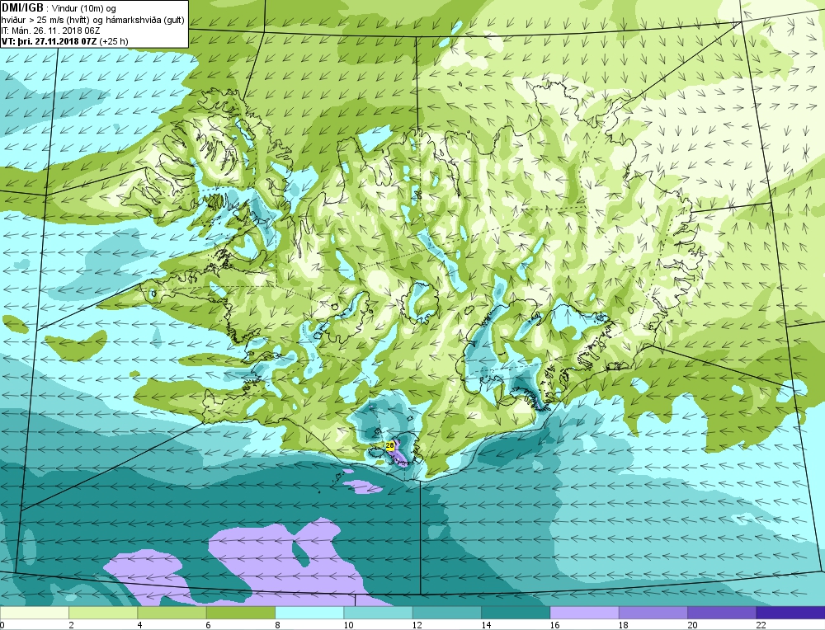825x630 pixels.
Task: Click the 12-14 m/s darker teal legend swatch
Action: point(446,613)
